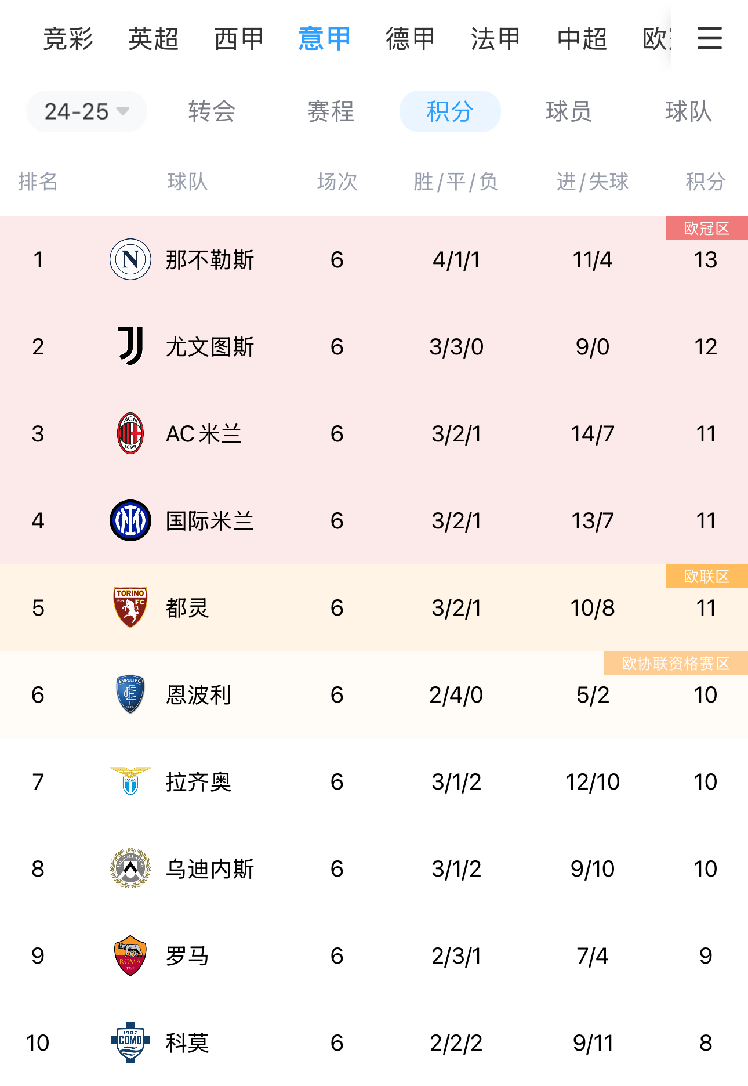
Task: Open the hamburger menu icon
Action: click(x=709, y=38)
